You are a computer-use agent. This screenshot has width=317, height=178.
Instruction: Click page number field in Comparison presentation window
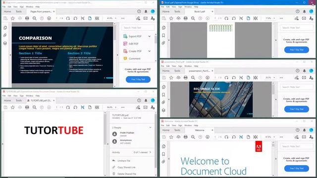tap(57, 18)
